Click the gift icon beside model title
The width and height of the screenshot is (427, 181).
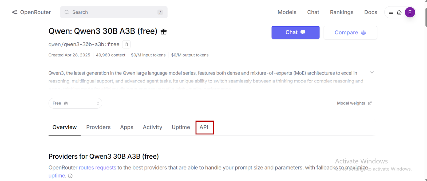point(164,32)
